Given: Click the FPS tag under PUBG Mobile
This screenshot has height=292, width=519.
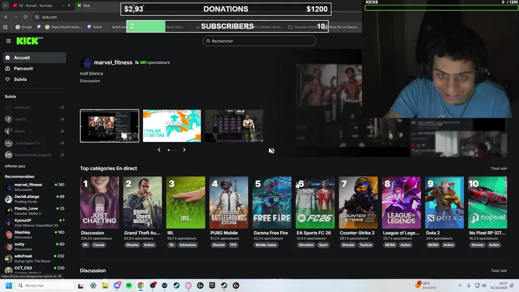Looking at the screenshot, I should [x=234, y=245].
